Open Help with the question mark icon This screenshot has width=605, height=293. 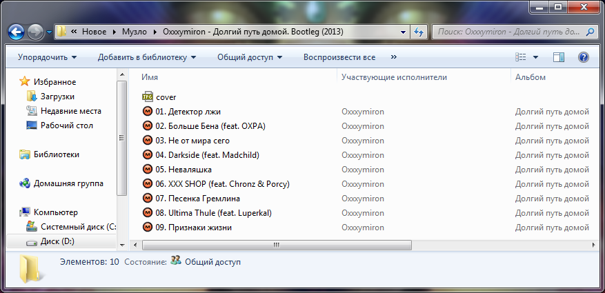(x=584, y=57)
